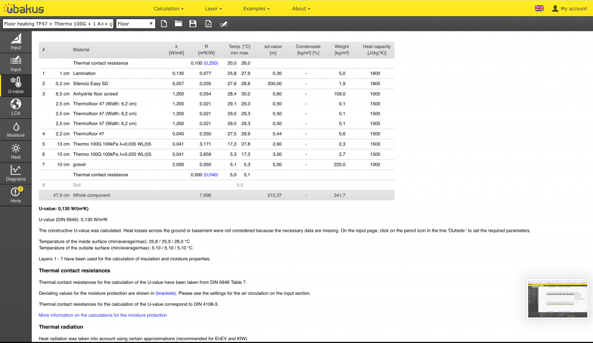Image resolution: width=593 pixels, height=343 pixels.
Task: Open the U-value sidebar panel
Action: (x=16, y=85)
